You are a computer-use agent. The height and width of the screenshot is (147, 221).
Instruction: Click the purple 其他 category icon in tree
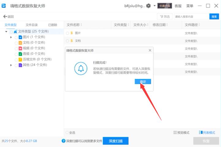pos(21,65)
